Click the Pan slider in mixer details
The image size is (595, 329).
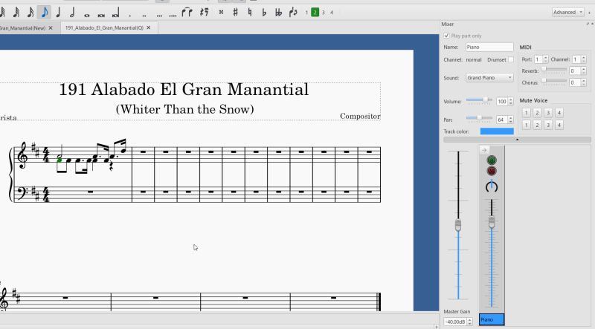click(480, 118)
